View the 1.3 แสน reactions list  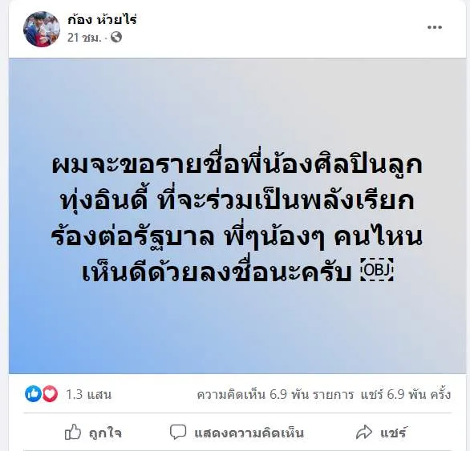(88, 395)
